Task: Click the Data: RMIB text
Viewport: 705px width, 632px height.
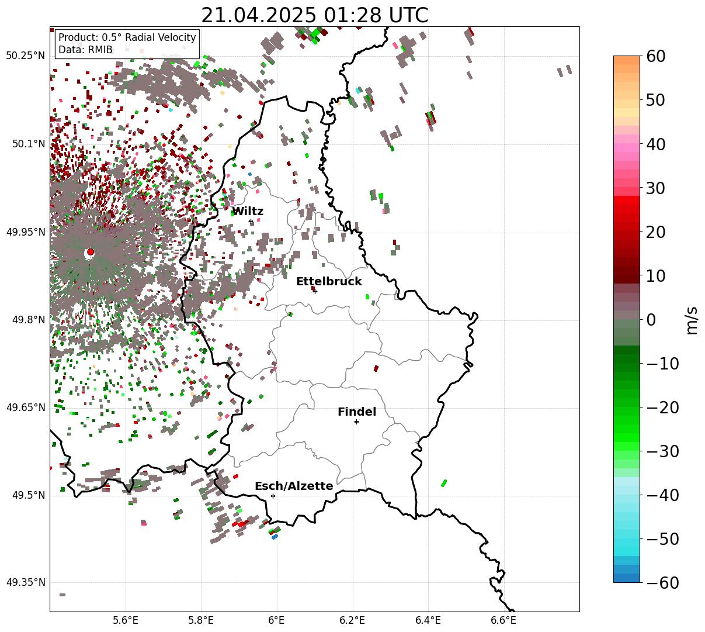Action: pyautogui.click(x=85, y=50)
